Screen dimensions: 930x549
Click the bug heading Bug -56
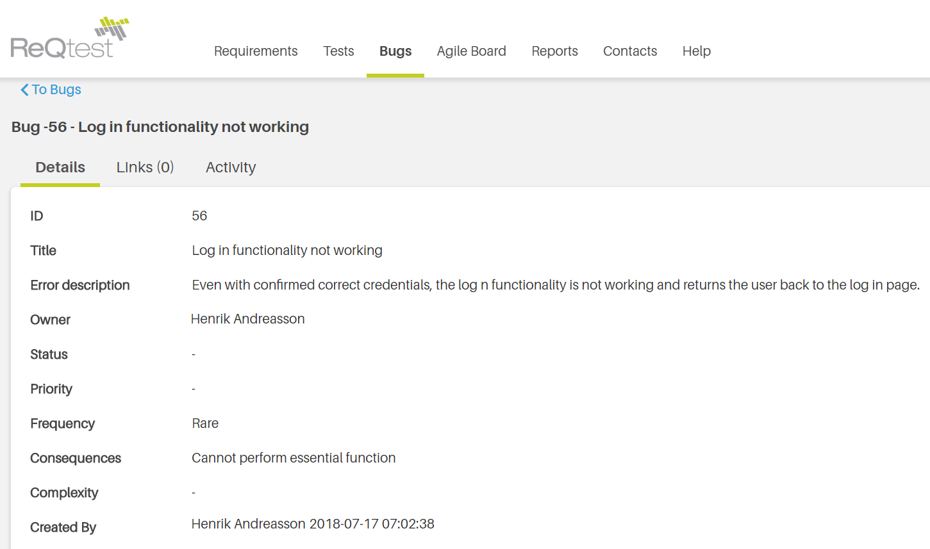160,127
